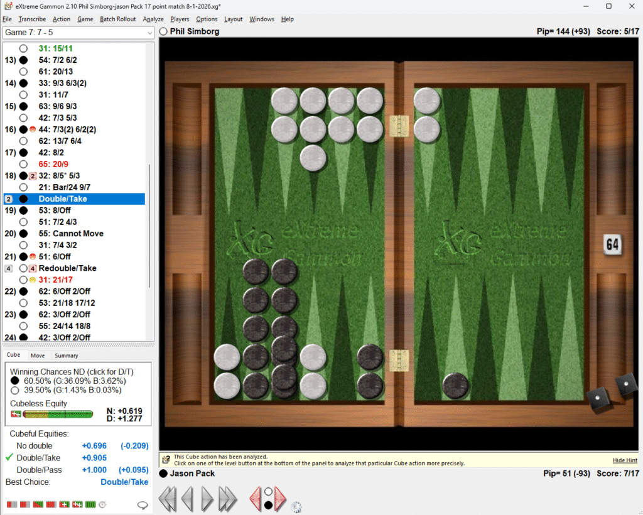Click the cube 2 marker on move 18
This screenshot has height=515, width=643.
[x=33, y=176]
